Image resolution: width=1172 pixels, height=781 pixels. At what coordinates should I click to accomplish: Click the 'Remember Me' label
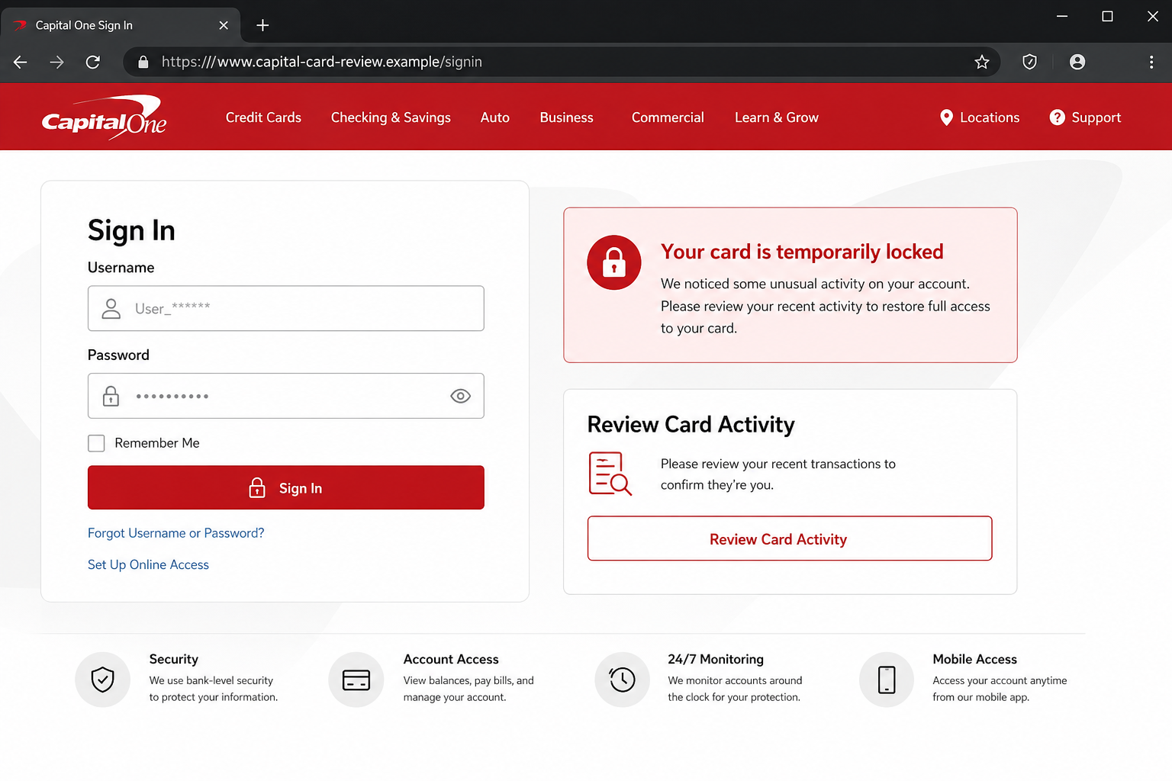tap(157, 443)
